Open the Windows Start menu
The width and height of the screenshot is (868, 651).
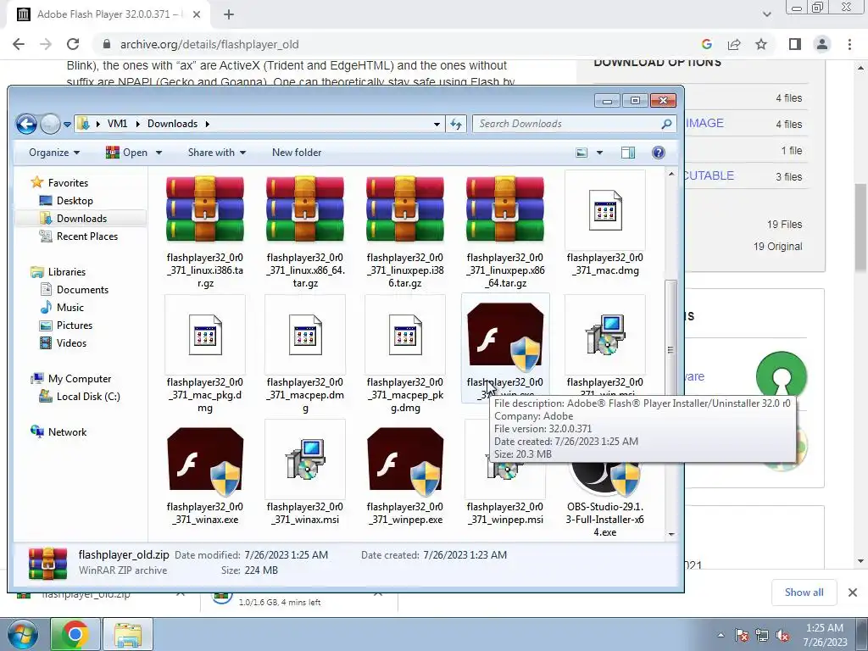point(22,634)
